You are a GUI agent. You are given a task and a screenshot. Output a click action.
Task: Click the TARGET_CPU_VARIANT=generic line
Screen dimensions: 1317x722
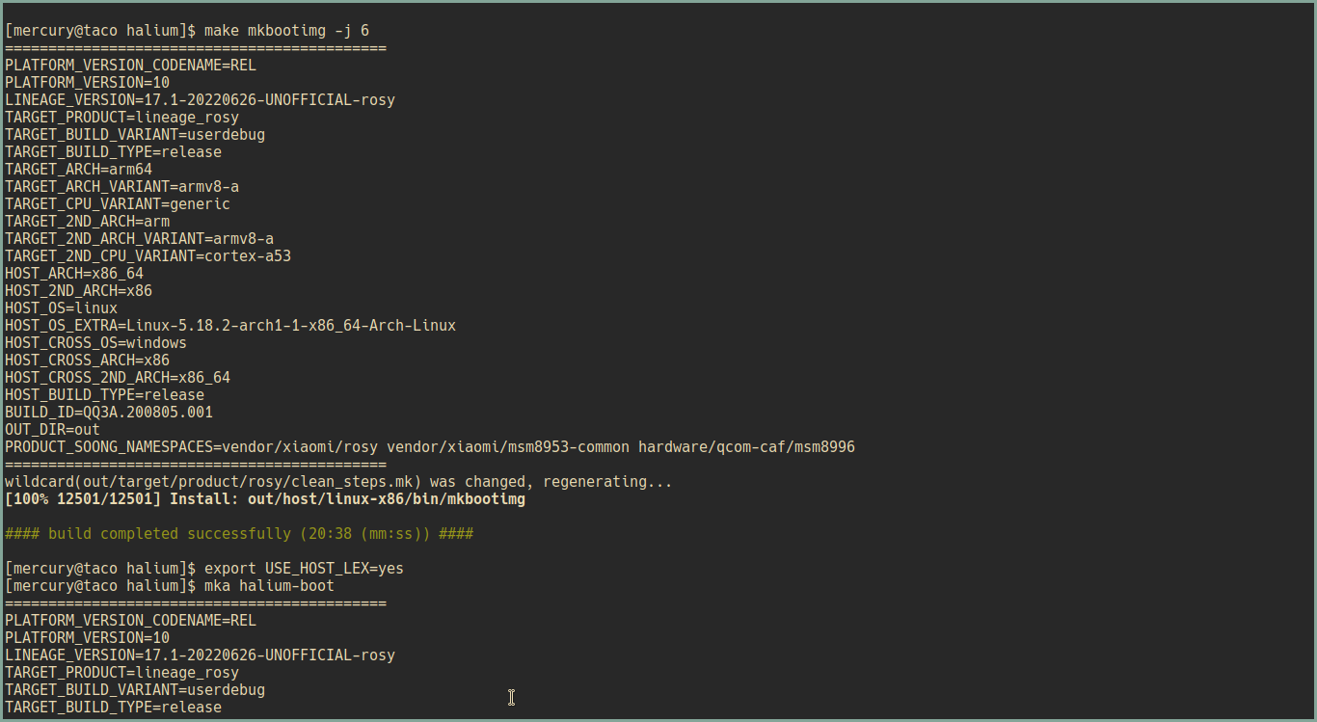click(x=118, y=204)
